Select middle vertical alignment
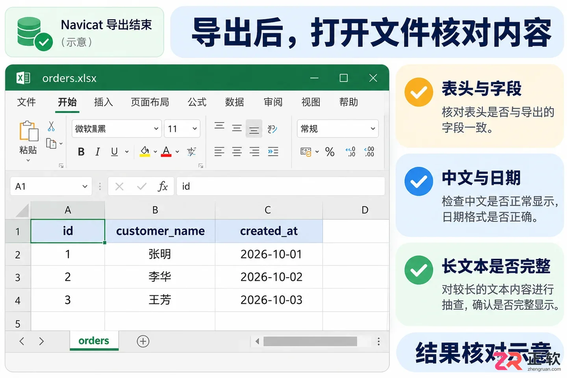Screen dimensions: 567x378 [x=237, y=128]
